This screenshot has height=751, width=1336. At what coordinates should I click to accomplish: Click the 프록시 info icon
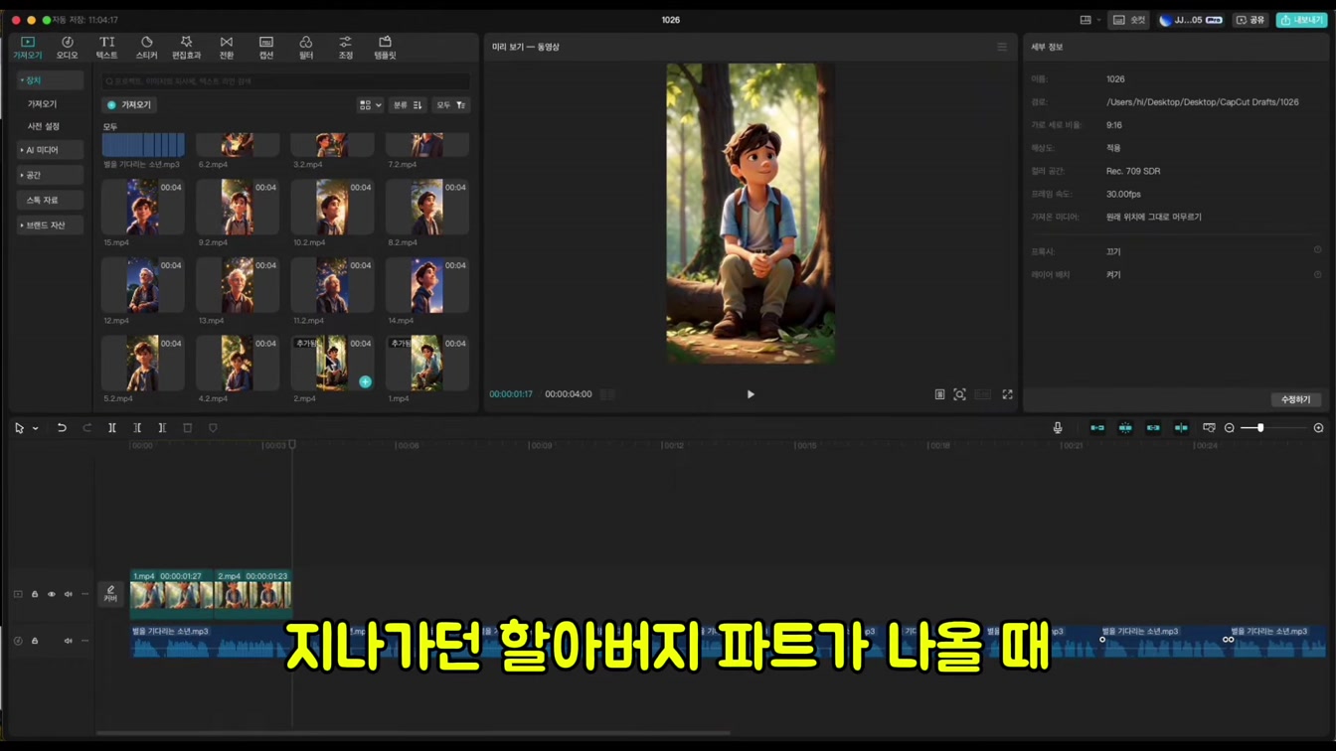1317,250
